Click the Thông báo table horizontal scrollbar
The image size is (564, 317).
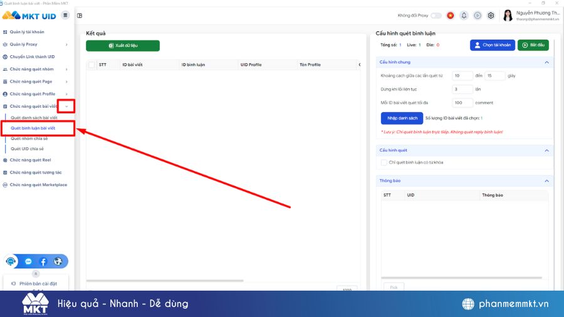[x=461, y=278]
